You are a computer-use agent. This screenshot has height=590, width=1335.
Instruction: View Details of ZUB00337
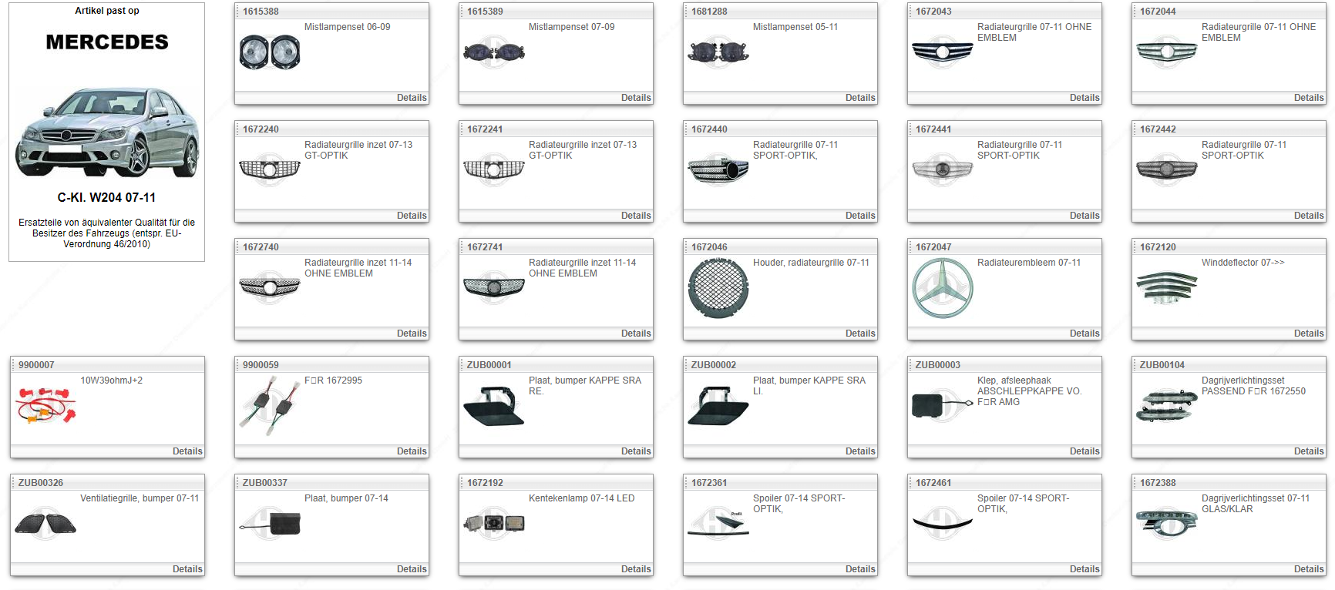pos(412,569)
